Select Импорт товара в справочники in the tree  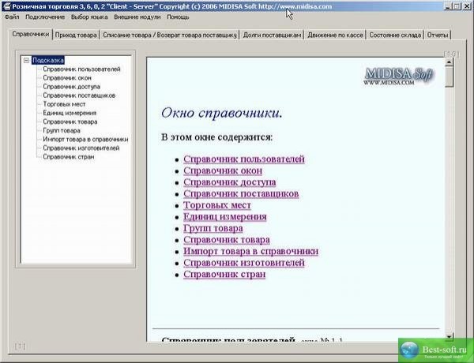[85, 139]
